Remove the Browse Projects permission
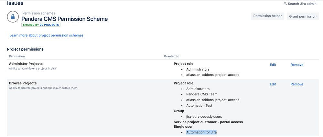Viewport: 323px width, 137px height. [x=297, y=84]
